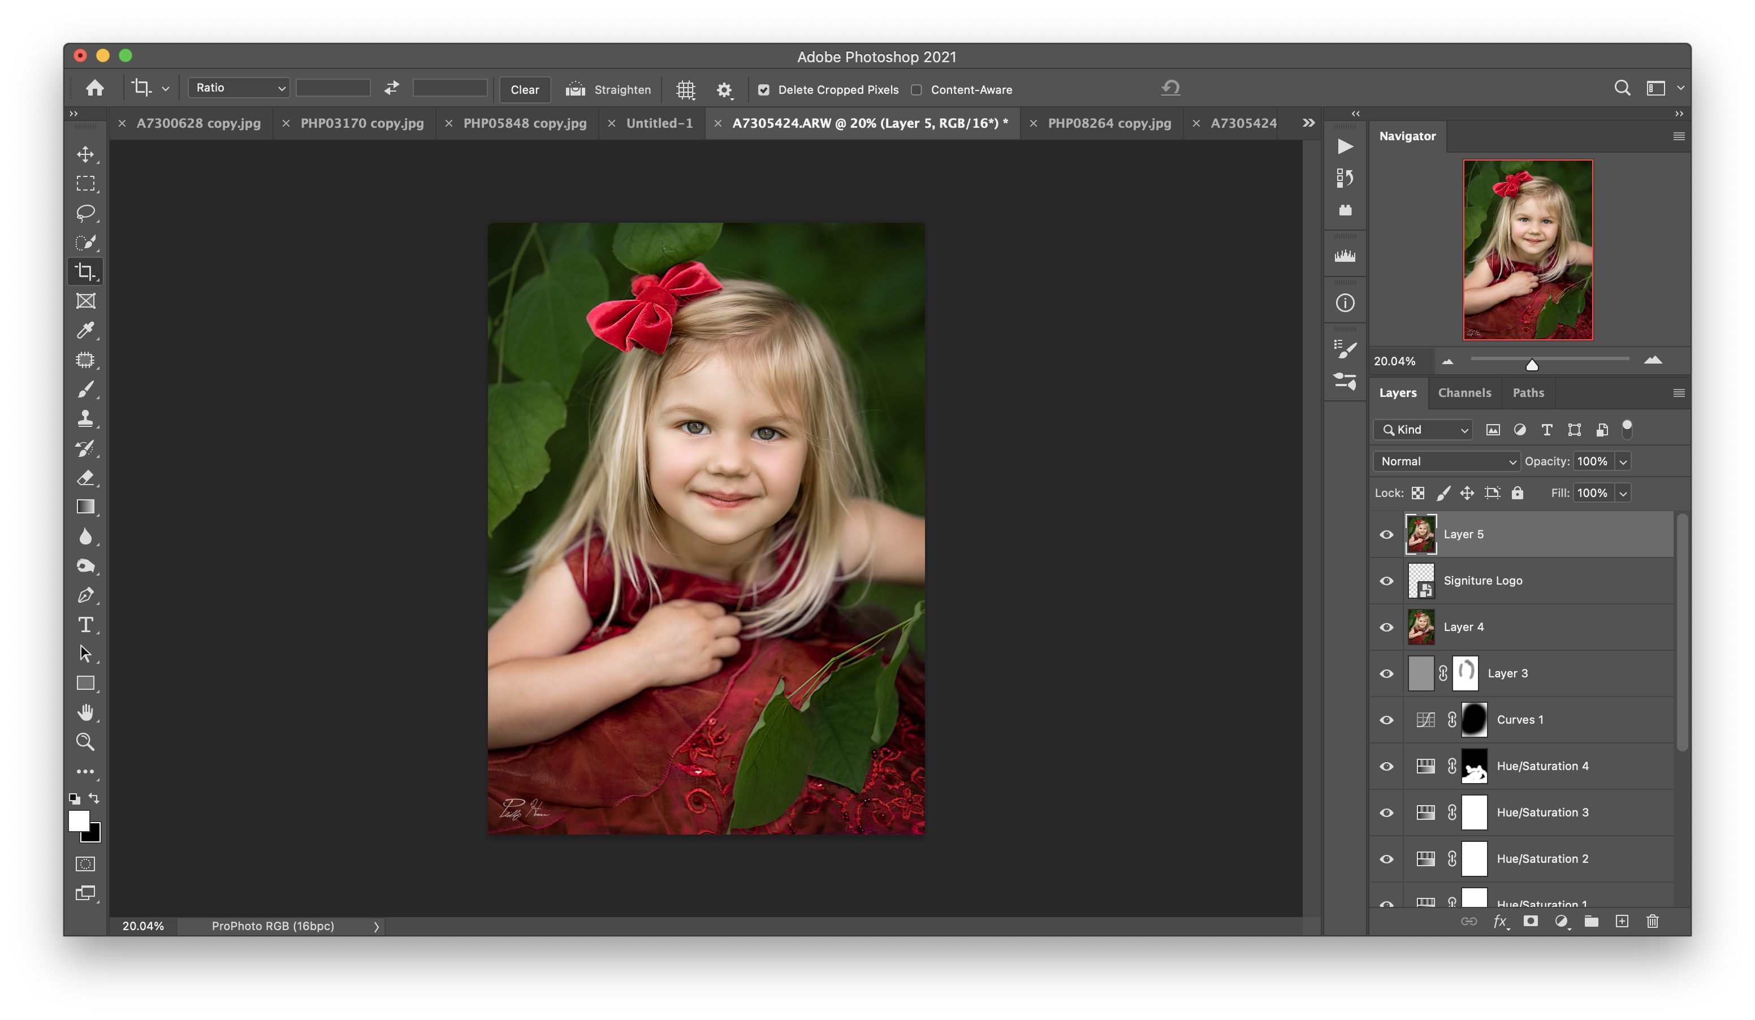This screenshot has width=1755, height=1020.
Task: Enable Content-Aware checkbox
Action: coord(917,90)
